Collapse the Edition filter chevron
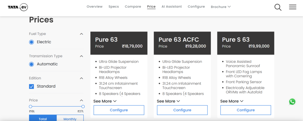The image size is (303, 121). 82,78
